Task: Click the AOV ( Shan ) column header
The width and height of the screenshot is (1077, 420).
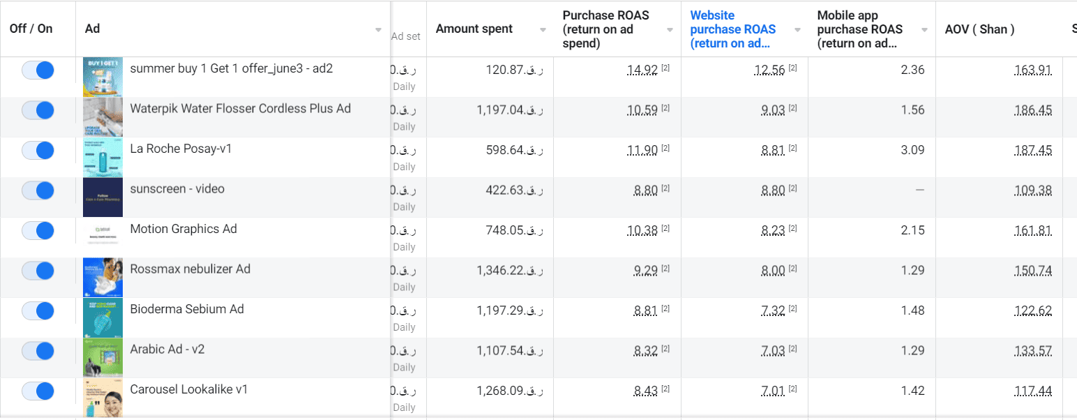Action: click(x=979, y=29)
